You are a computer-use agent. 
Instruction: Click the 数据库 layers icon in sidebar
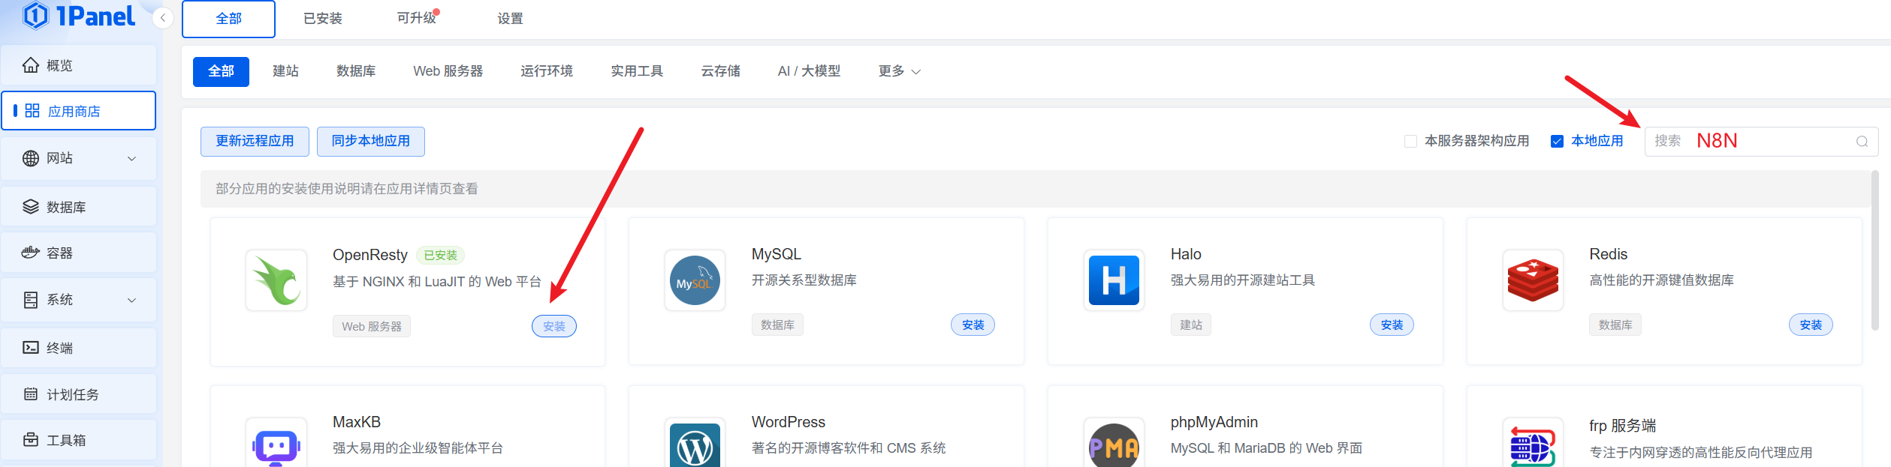click(31, 207)
